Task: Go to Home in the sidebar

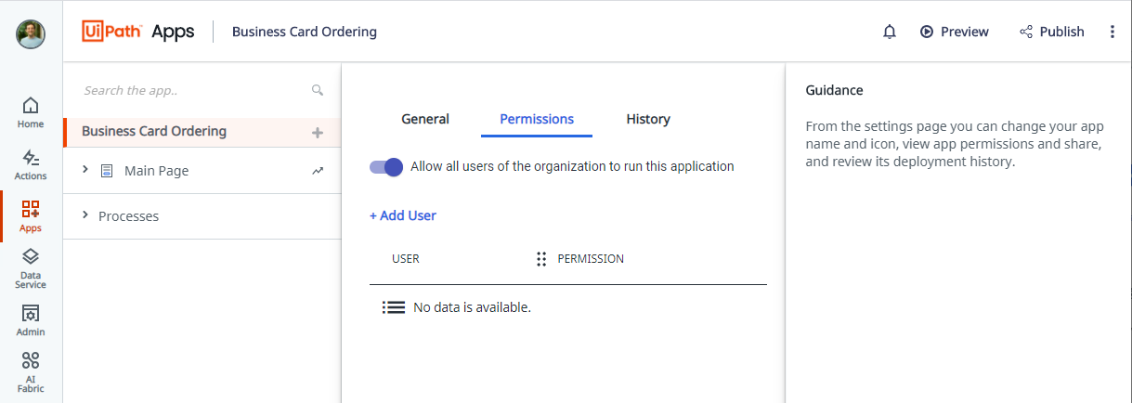Action: coord(31,112)
